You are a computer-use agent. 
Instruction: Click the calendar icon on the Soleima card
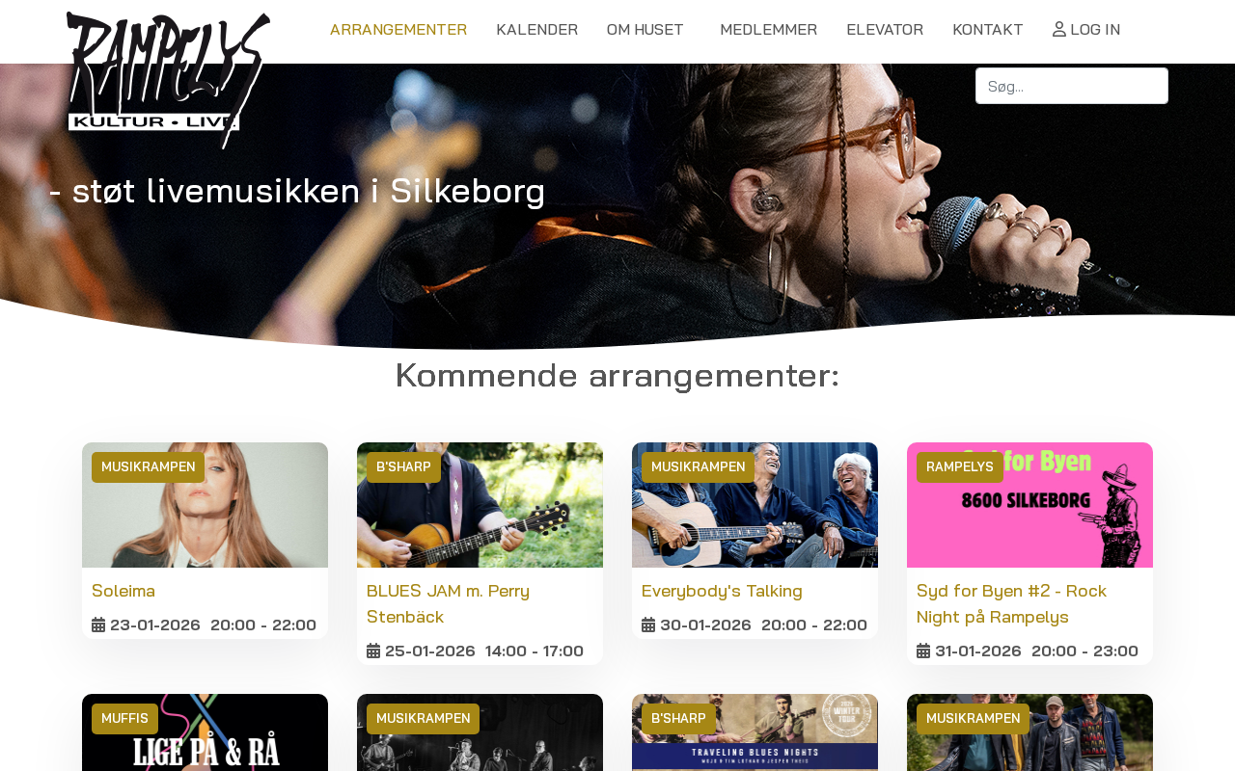(x=98, y=625)
